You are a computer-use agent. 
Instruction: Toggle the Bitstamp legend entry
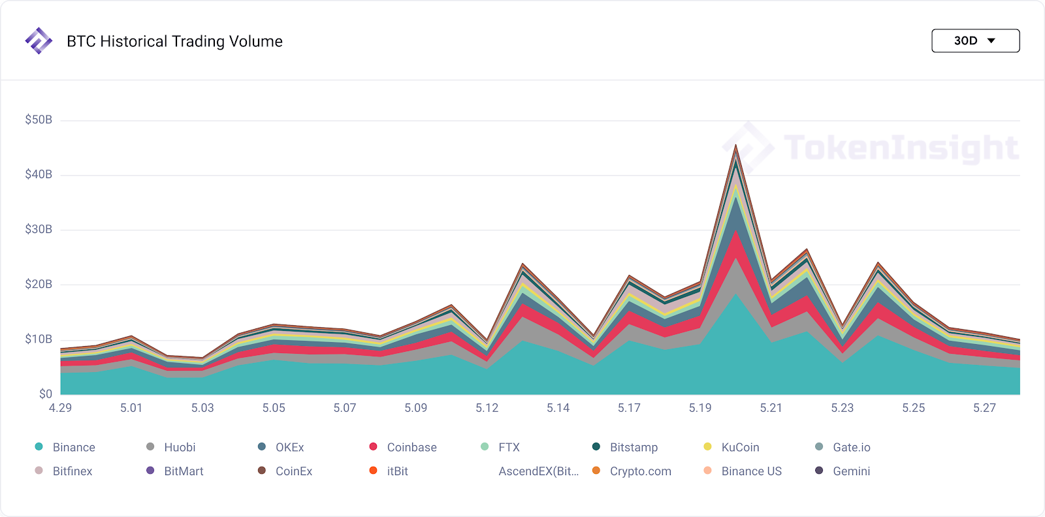click(x=625, y=447)
